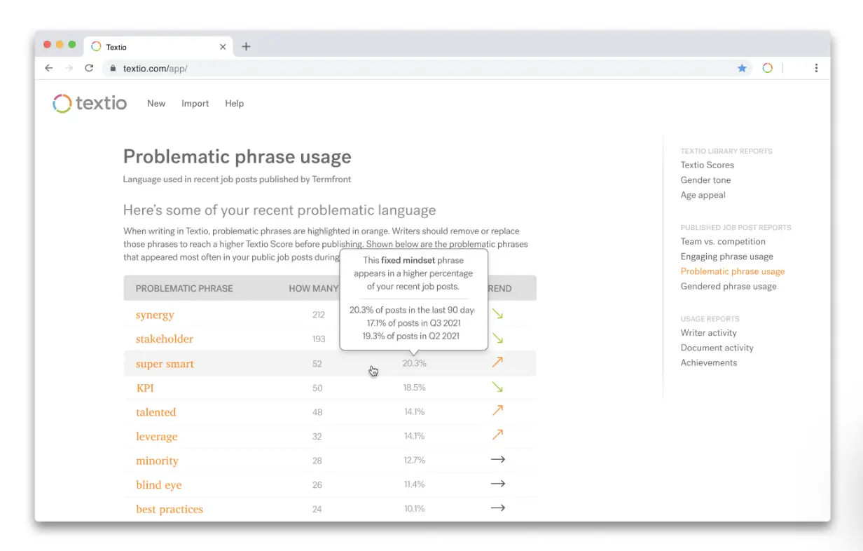863x551 pixels.
Task: Click the synergy phrase link
Action: point(155,315)
